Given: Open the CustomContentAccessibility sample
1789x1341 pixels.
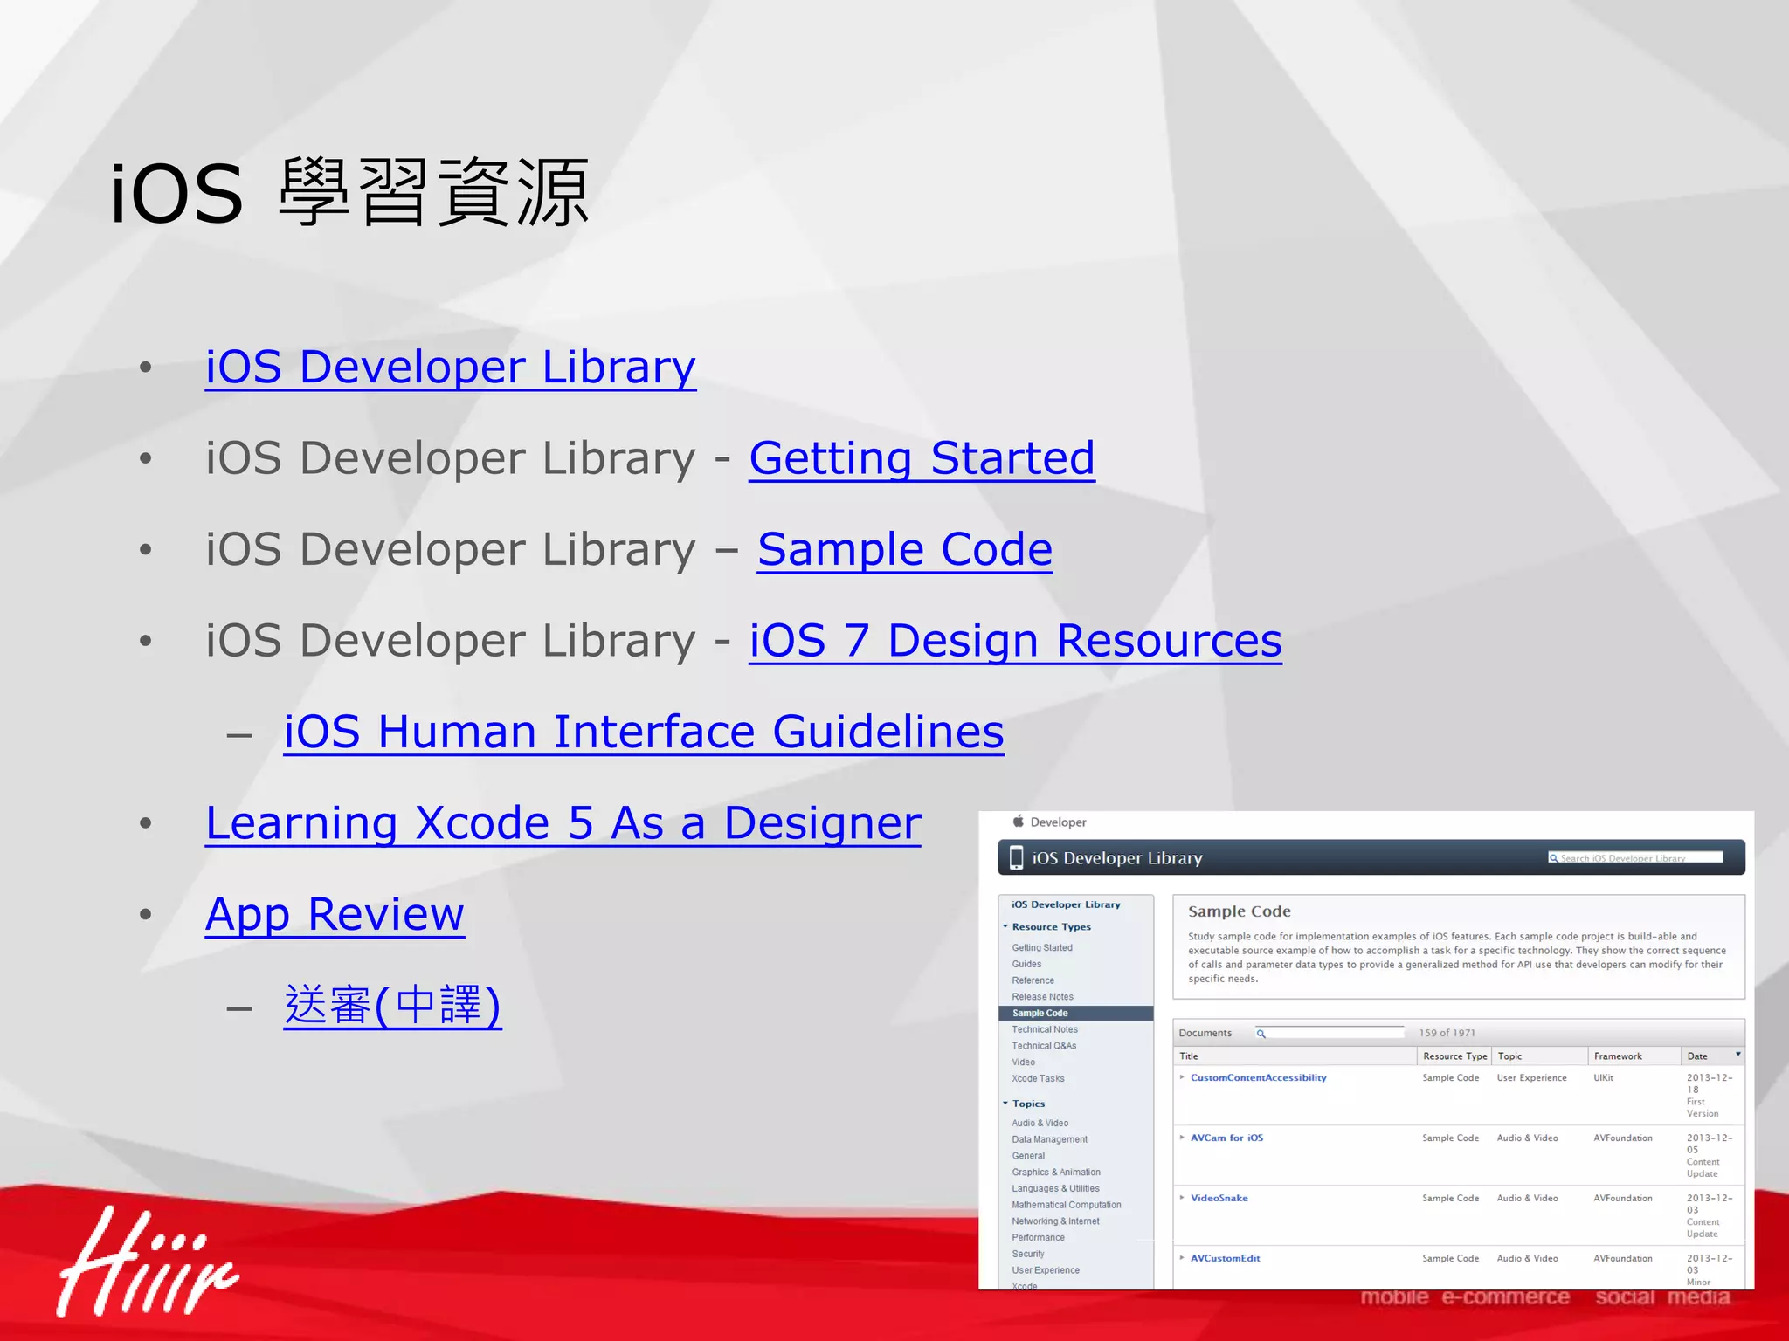Looking at the screenshot, I should coord(1258,1078).
